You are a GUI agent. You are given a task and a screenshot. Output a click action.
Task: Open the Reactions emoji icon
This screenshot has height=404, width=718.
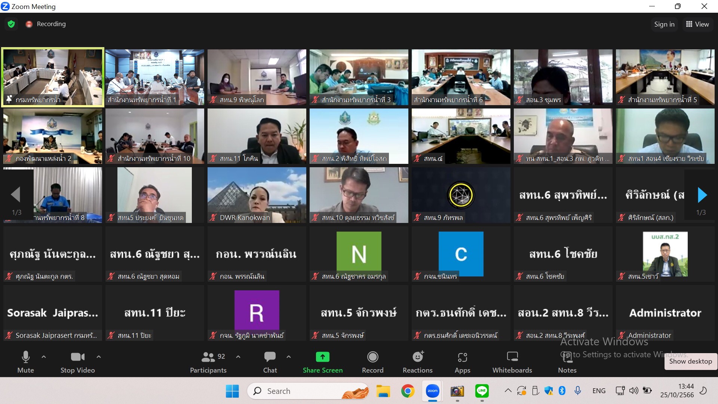418,357
